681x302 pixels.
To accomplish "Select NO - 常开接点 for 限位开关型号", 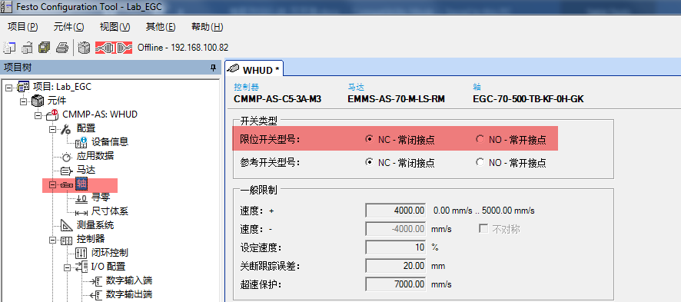I will coord(480,139).
